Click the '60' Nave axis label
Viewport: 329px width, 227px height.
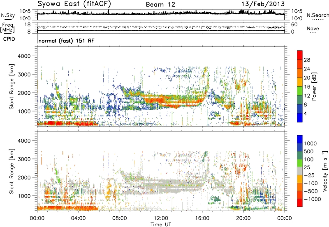coord(294,25)
